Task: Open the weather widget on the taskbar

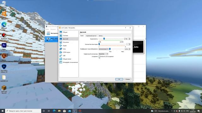Action: pyautogui.click(x=160, y=111)
